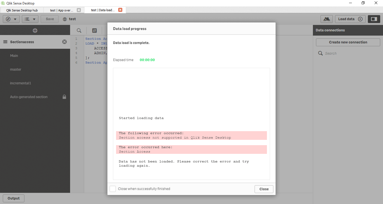Close the test App overview tab
Image resolution: width=383 pixels, height=204 pixels.
pos(79,10)
